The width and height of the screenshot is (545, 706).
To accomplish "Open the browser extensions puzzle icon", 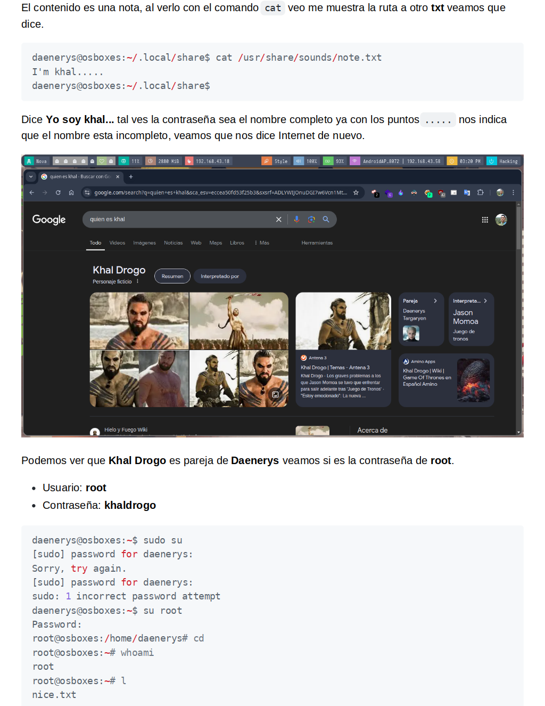I will click(481, 192).
